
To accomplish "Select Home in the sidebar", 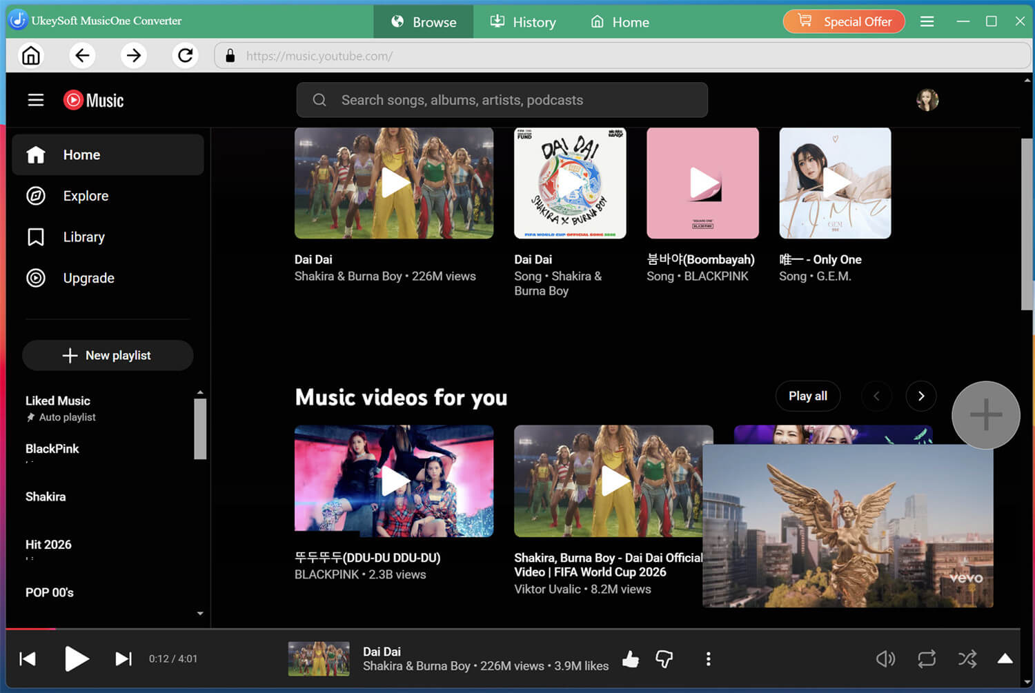I will click(108, 154).
